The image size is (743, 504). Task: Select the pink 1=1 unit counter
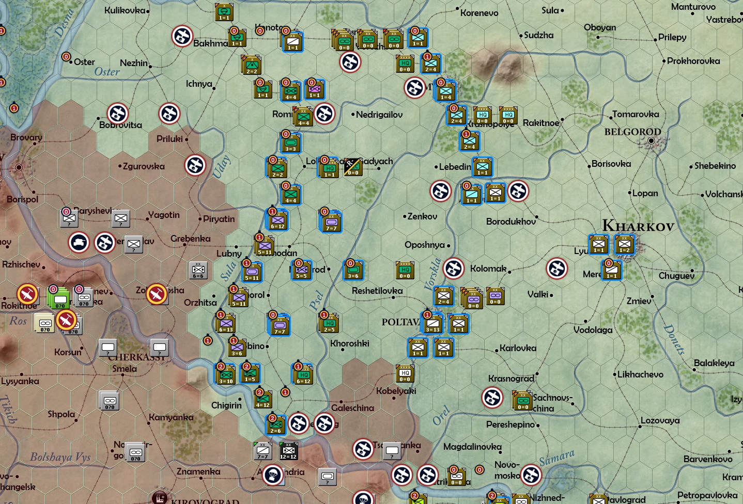[315, 89]
